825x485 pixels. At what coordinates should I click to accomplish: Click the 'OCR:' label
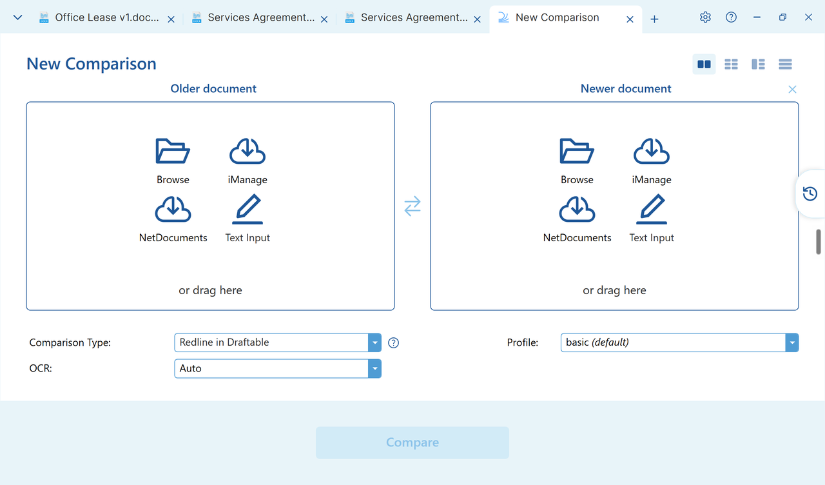(41, 368)
